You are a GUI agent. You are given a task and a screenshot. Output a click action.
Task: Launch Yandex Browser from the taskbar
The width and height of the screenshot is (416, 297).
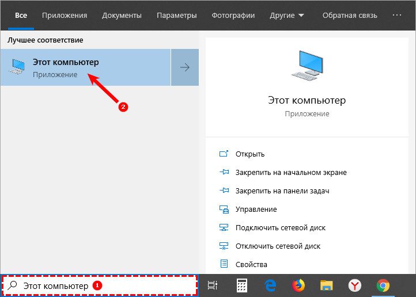355,285
